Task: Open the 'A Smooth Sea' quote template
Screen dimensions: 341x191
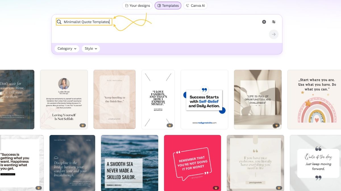Action: pos(130,163)
